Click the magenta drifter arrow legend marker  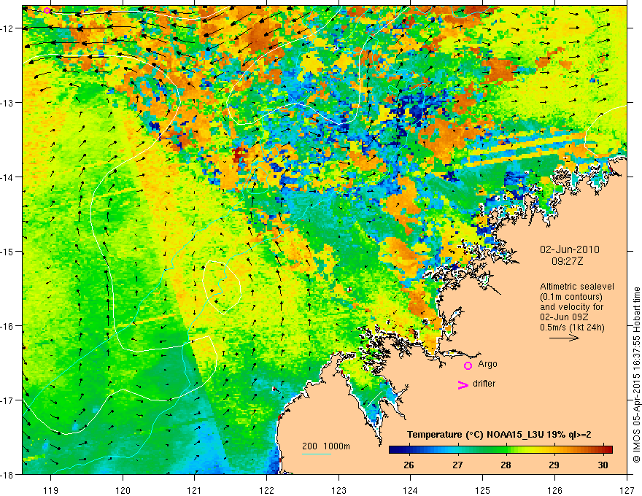coord(463,384)
